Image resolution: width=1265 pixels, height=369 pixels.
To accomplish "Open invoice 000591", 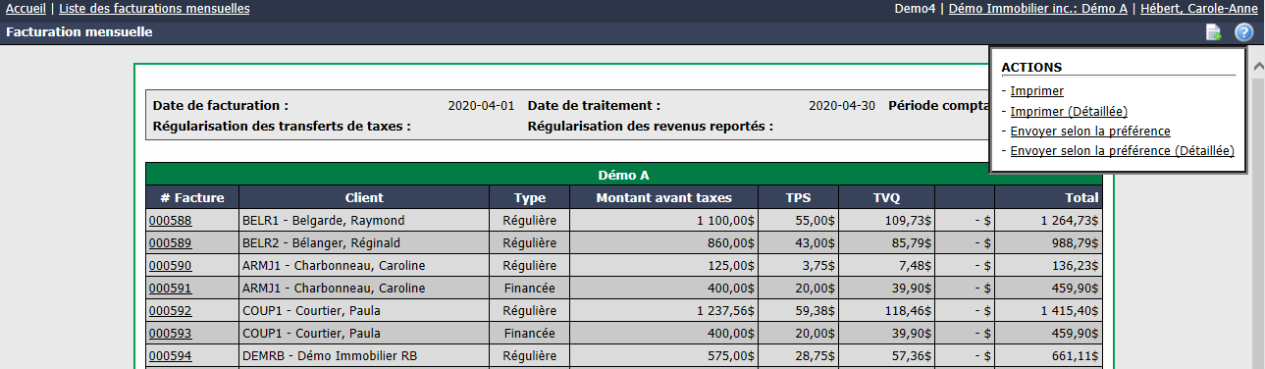I will 170,288.
